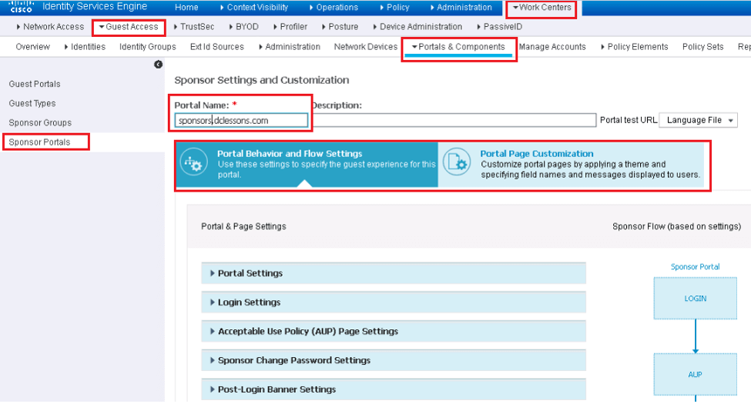Expand the Portal Settings section
Viewport: 751px width, 404px height.
394,273
